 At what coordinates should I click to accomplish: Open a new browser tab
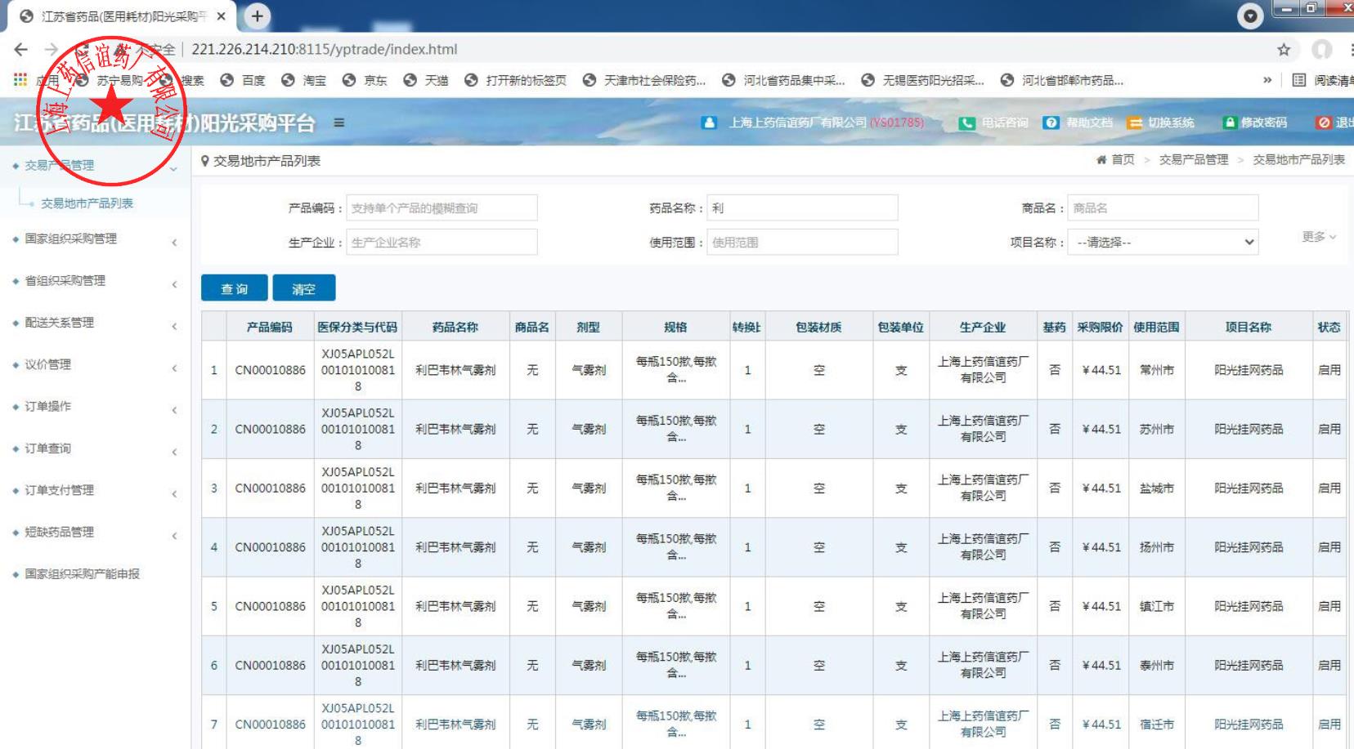click(257, 16)
